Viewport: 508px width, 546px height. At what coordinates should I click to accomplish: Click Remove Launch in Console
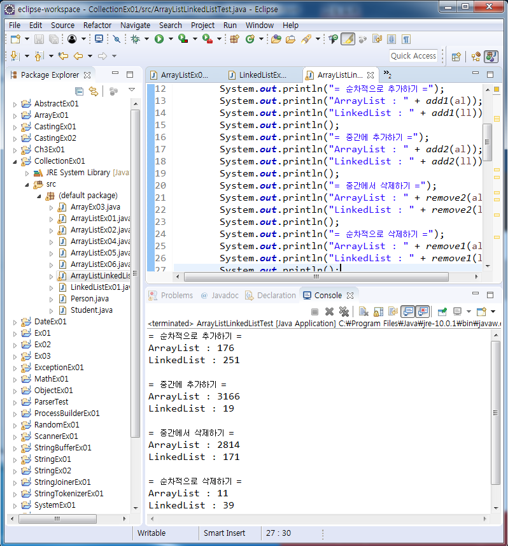[329, 312]
